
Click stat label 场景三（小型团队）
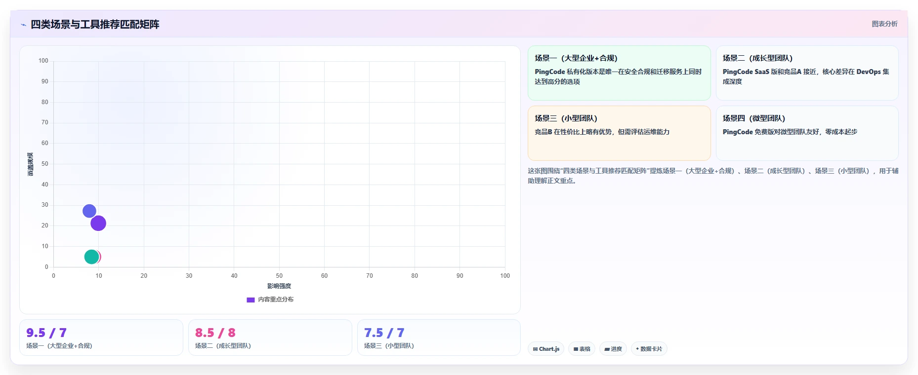tap(389, 346)
